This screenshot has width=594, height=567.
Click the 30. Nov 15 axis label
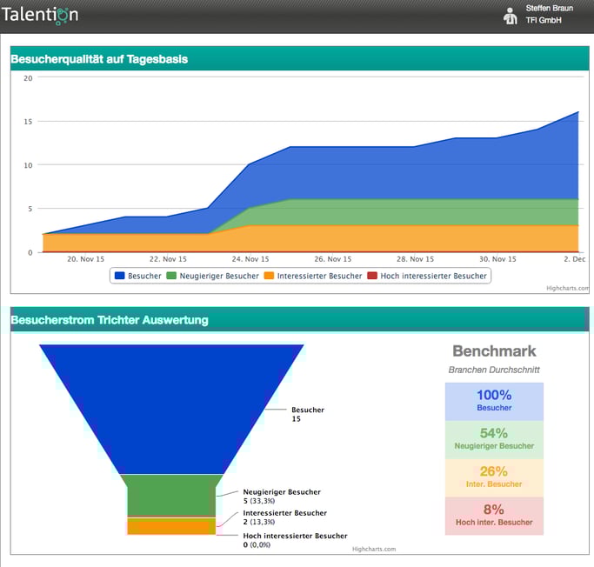pyautogui.click(x=497, y=259)
